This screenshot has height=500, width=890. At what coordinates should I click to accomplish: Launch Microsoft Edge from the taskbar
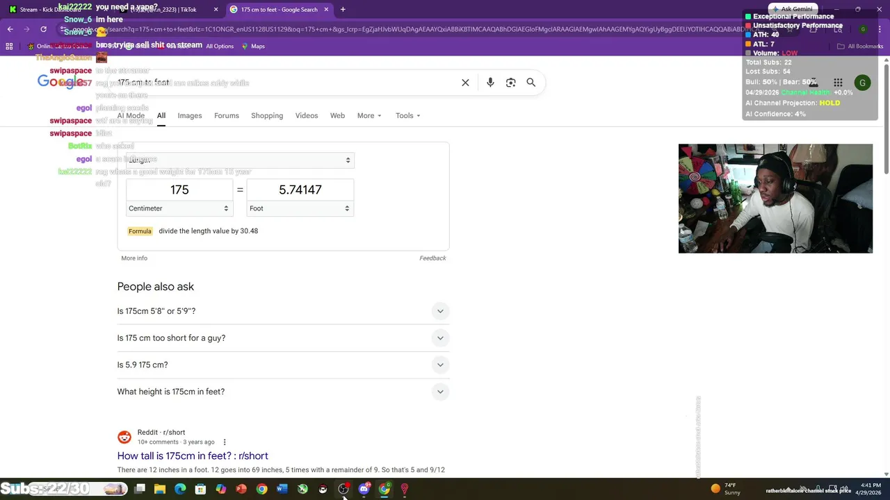[x=180, y=489]
